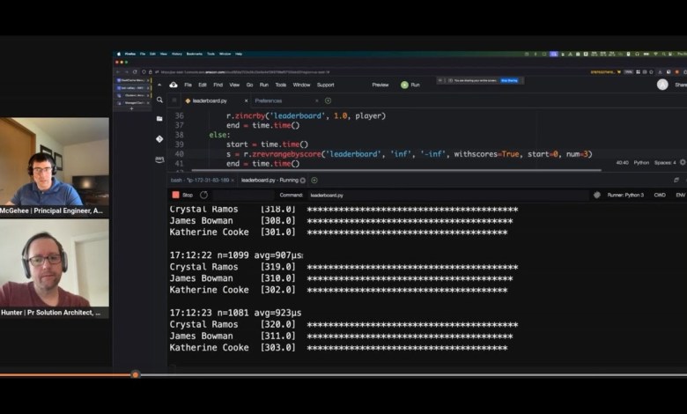Reload the page in Firefox
This screenshot has width=687, height=414.
point(135,72)
